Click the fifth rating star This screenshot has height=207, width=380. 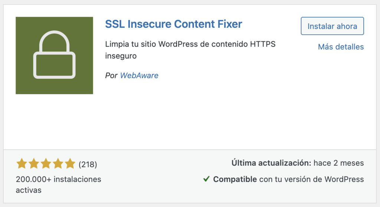[70, 164]
